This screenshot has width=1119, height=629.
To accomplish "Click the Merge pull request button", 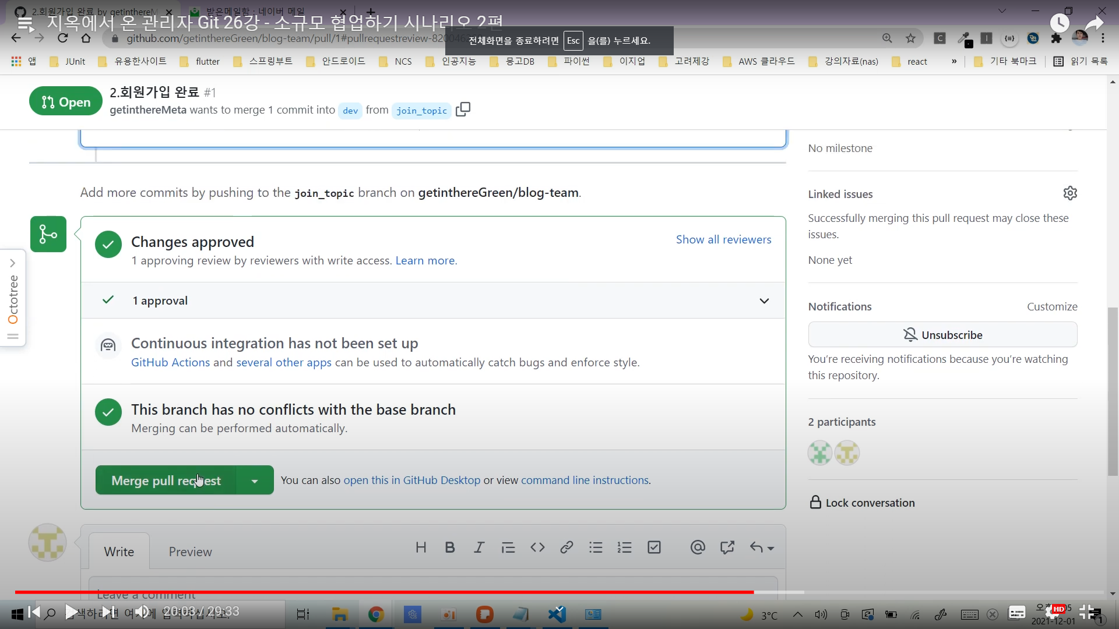I will [166, 480].
